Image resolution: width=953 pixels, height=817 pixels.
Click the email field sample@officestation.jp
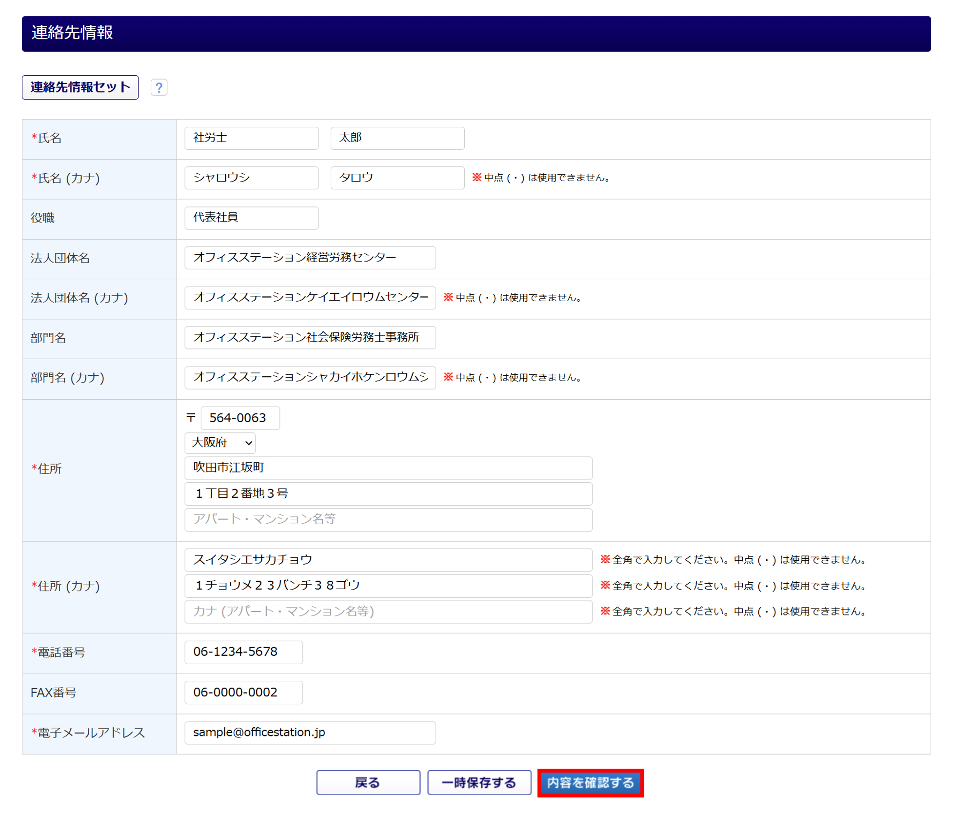(x=310, y=733)
